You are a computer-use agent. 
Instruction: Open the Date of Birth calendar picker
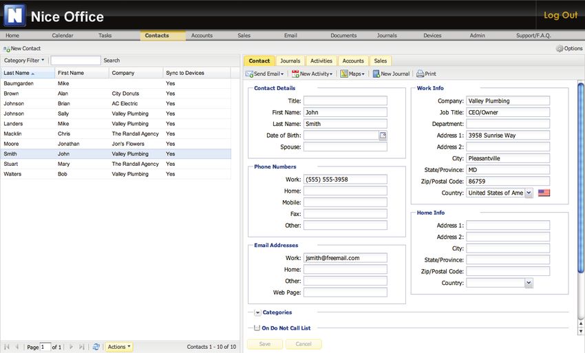point(383,136)
